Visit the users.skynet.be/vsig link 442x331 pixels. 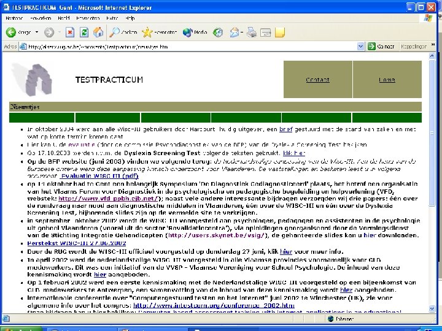(217, 235)
